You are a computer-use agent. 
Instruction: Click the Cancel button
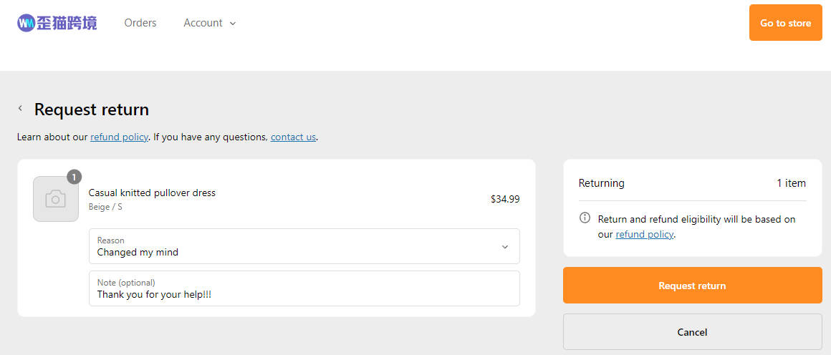click(692, 332)
